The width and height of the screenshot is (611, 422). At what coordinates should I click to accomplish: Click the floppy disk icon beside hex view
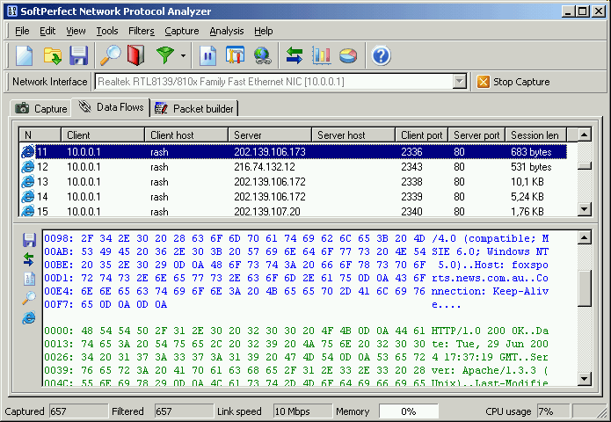[29, 240]
